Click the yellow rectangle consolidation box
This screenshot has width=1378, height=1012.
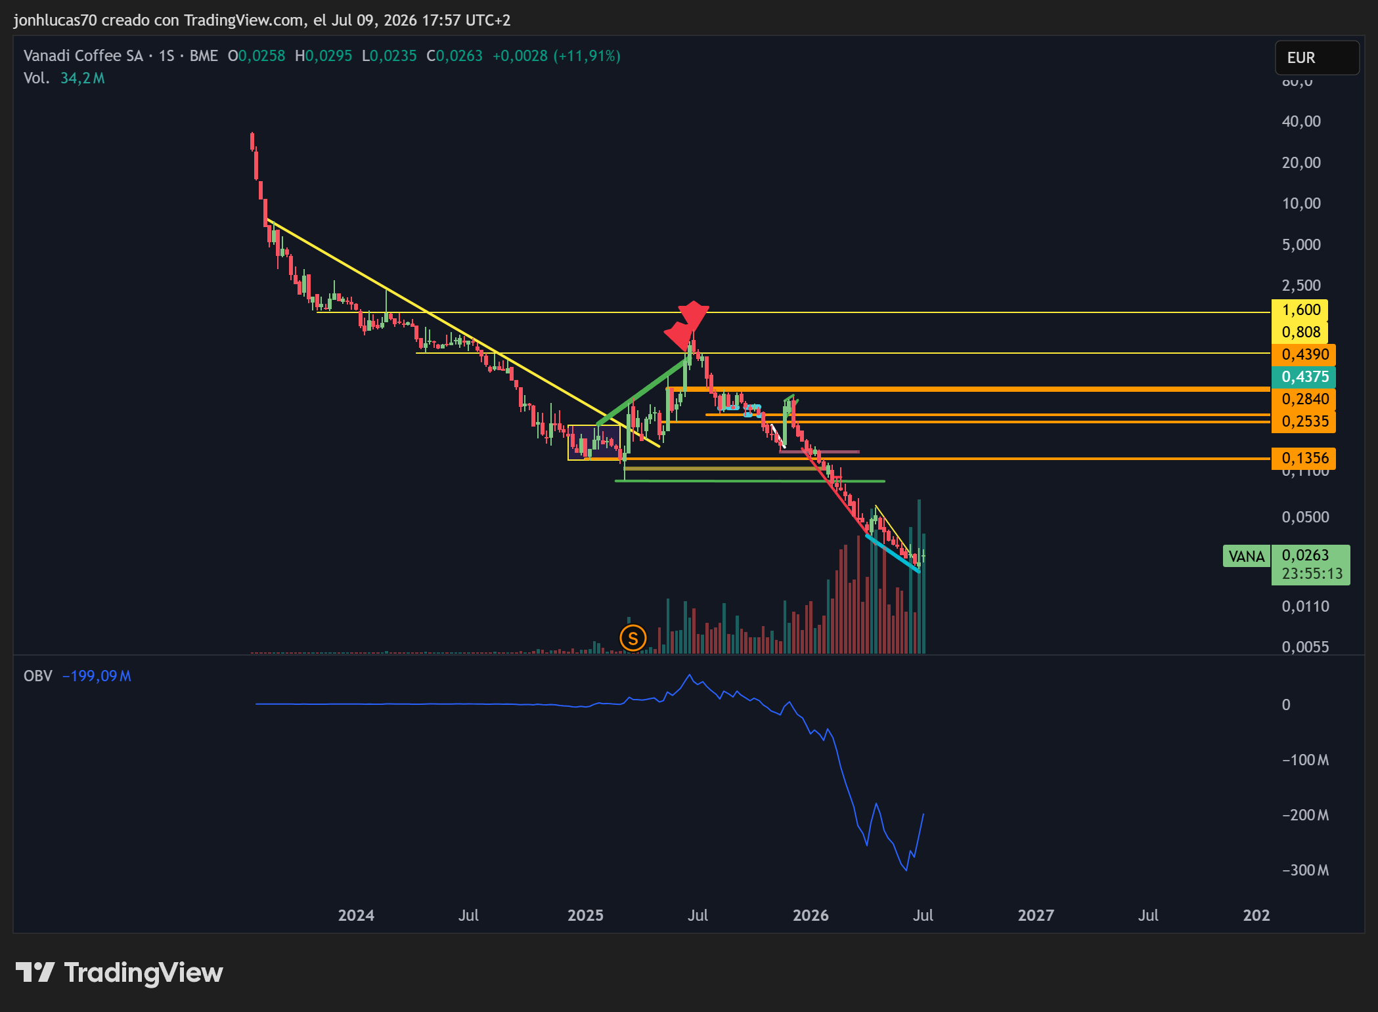click(x=594, y=442)
